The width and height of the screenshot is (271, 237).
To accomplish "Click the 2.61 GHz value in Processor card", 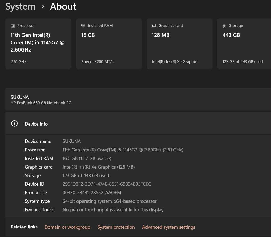I will pyautogui.click(x=18, y=62).
